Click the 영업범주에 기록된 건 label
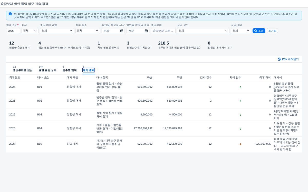Viewport: 308px width, 192px height. [139, 48]
